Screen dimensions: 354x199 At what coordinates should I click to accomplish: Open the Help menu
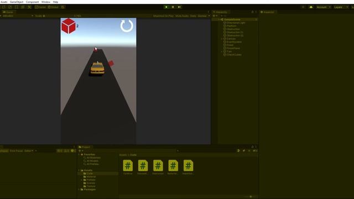pyautogui.click(x=55, y=2)
